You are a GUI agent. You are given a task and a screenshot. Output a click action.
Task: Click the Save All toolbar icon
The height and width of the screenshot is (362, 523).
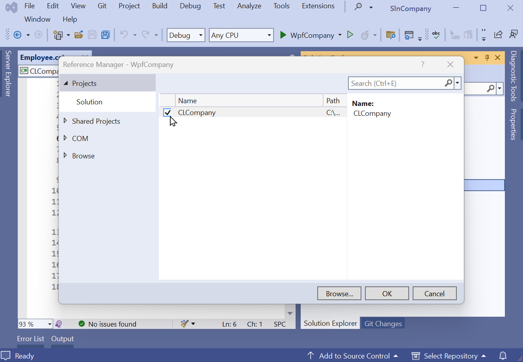point(105,35)
